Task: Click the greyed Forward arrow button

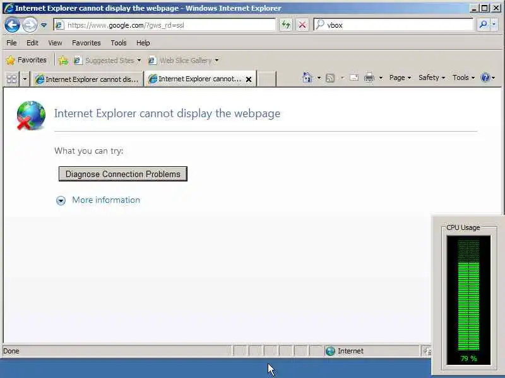Action: pos(30,25)
